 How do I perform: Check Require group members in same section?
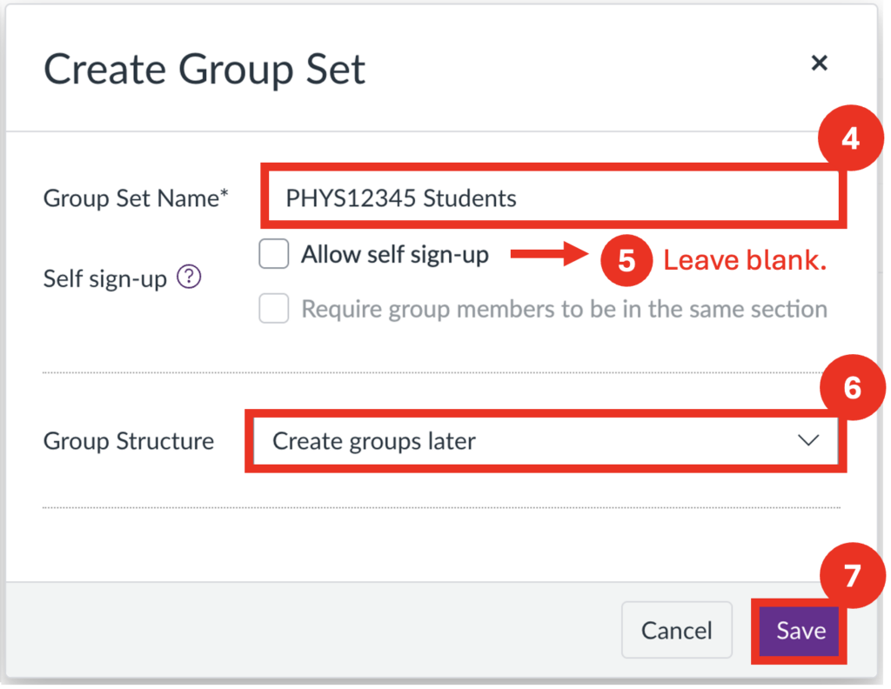(x=274, y=309)
